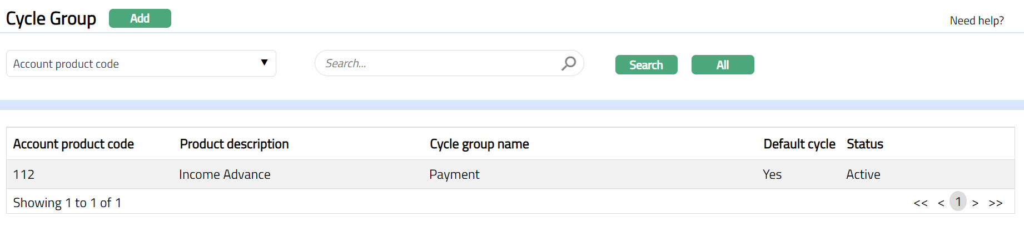Click the green Add button
Screen dimensions: 1024x226
pos(140,18)
